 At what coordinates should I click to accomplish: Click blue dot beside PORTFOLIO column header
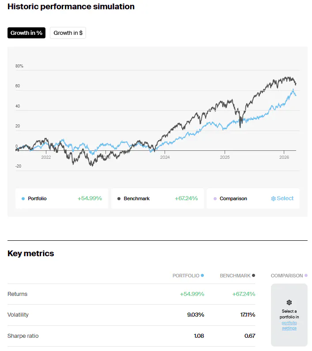coord(203,276)
